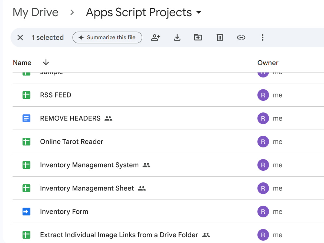
Task: Move selected file to folder icon
Action: 198,37
